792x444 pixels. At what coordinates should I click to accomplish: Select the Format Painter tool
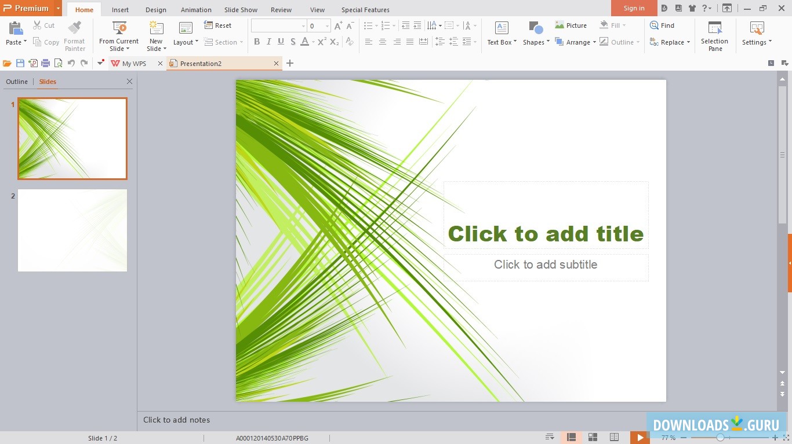(x=74, y=35)
